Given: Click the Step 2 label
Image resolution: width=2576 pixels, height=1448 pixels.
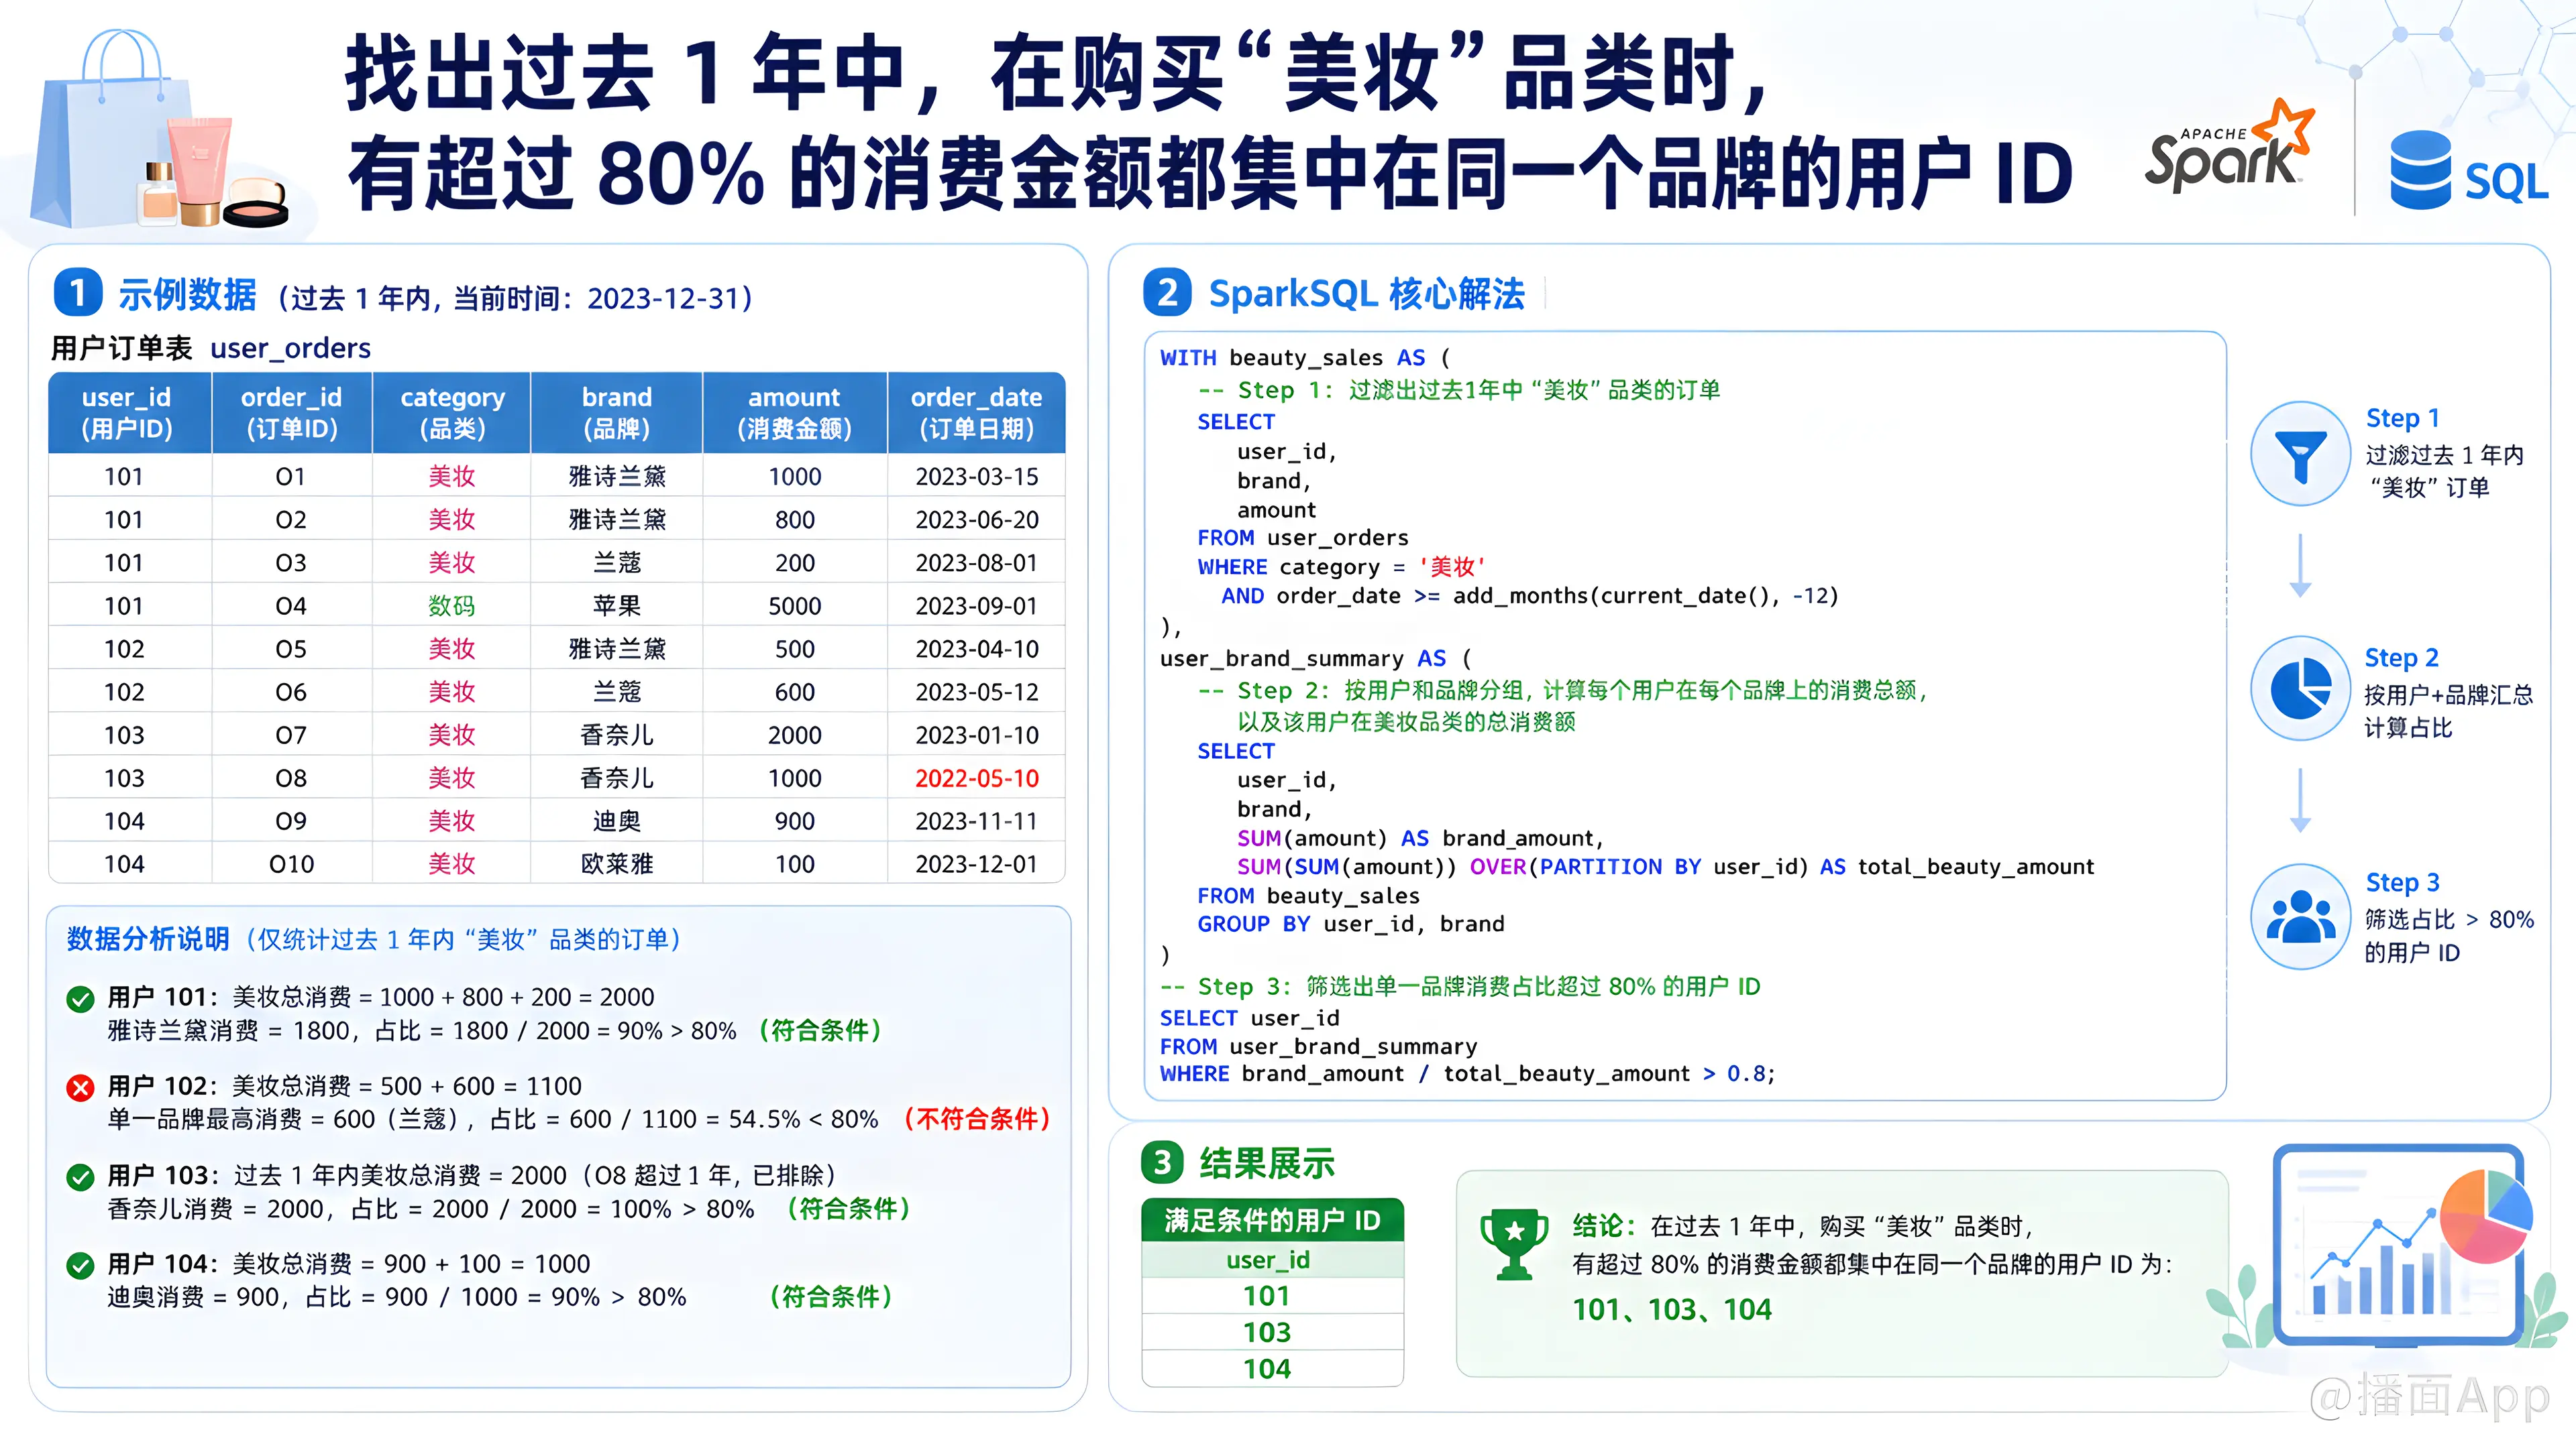Looking at the screenshot, I should (x=2401, y=658).
